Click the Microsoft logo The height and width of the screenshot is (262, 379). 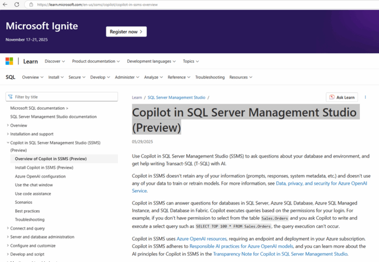point(9,61)
